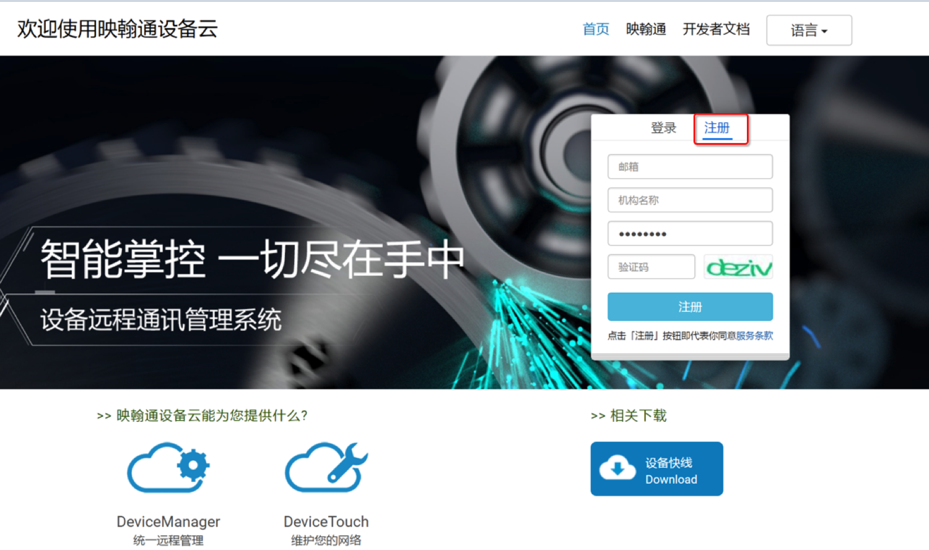This screenshot has width=929, height=550.
Task: Click the 设备快线 Download button
Action: click(656, 468)
